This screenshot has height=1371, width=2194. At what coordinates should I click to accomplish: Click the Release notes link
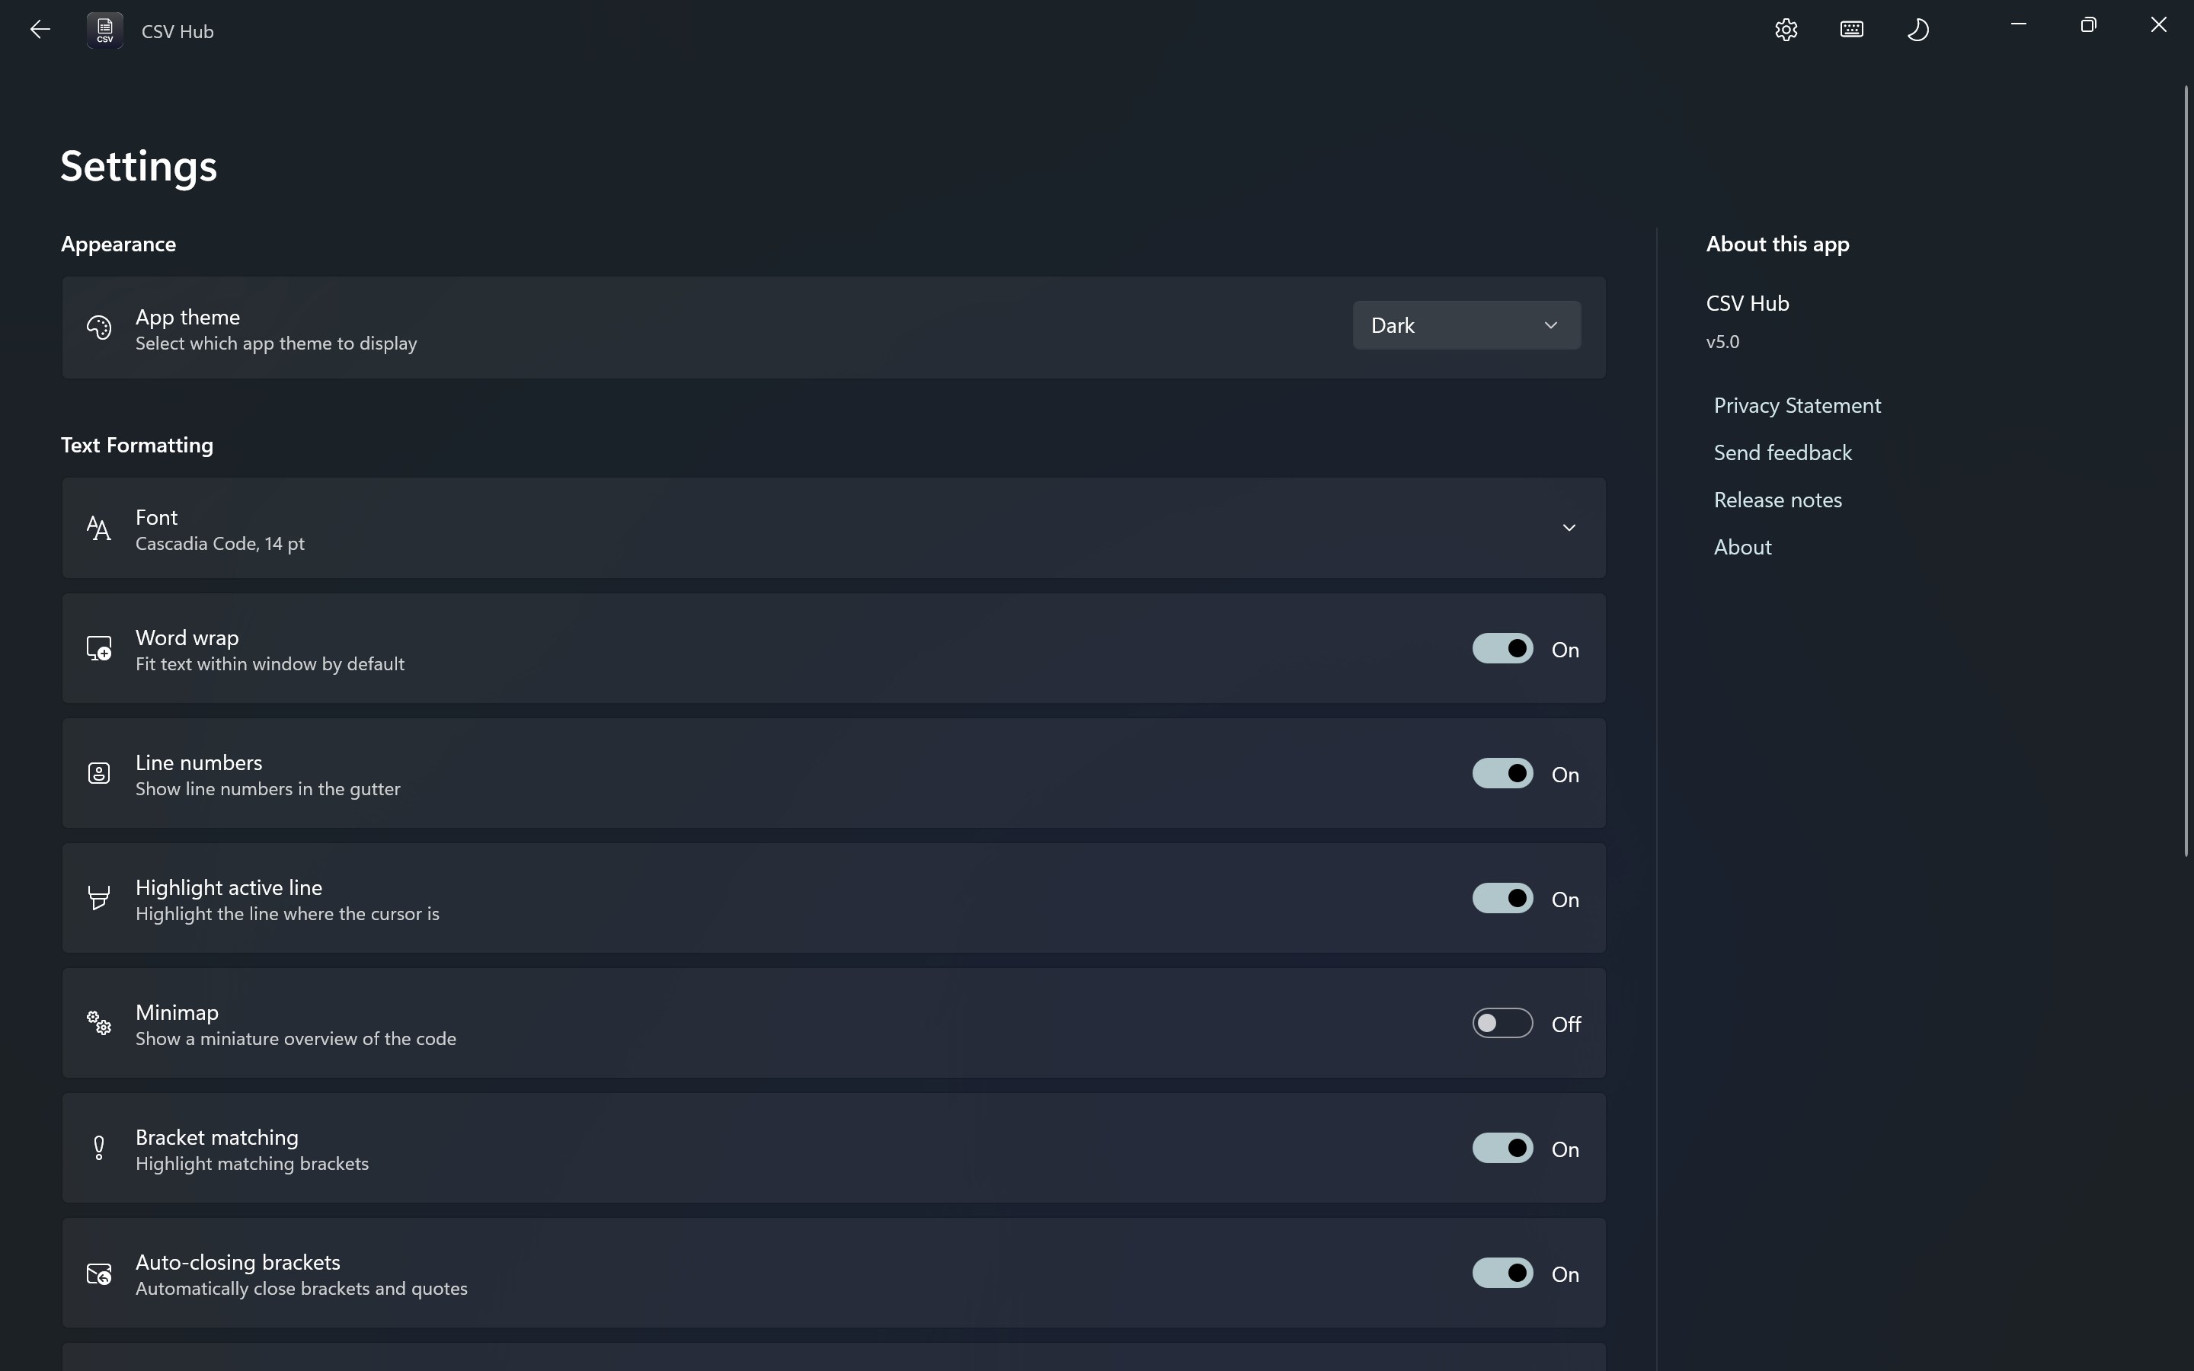click(1777, 499)
